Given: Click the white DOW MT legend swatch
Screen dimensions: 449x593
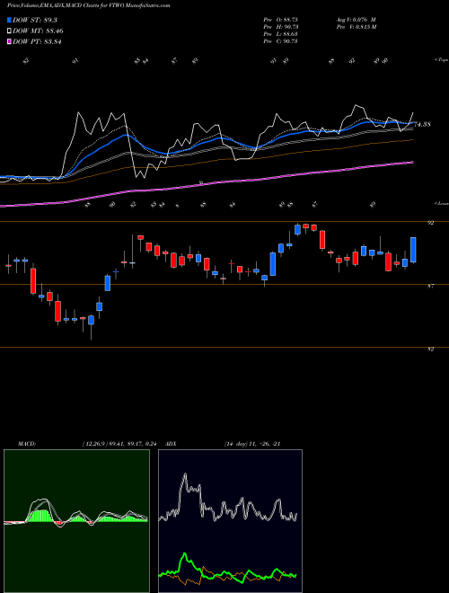Looking at the screenshot, I should [10, 31].
